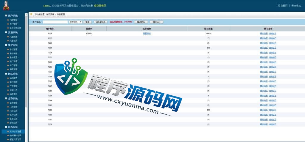Open 游戏规则 in the sidebar
This screenshot has width=305, height=142.
pos(13,82)
